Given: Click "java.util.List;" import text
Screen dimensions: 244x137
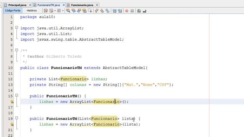Looking at the screenshot, I should click(x=54, y=34).
